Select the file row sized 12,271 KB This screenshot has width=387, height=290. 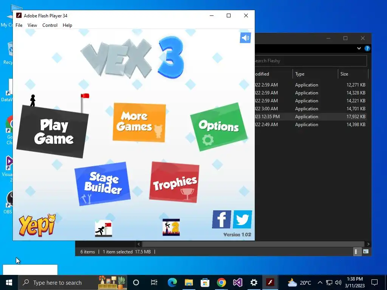click(x=311, y=85)
